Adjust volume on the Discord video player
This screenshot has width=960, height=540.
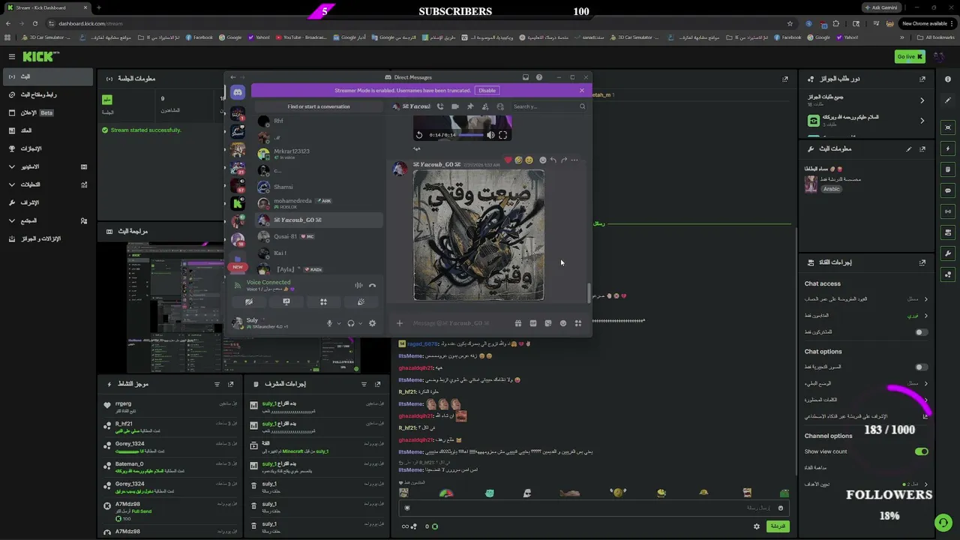[490, 135]
